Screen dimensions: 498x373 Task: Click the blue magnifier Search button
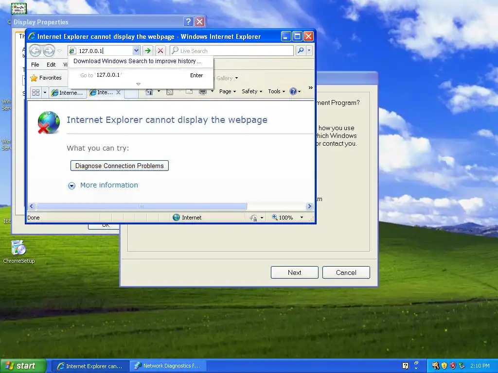coord(301,51)
